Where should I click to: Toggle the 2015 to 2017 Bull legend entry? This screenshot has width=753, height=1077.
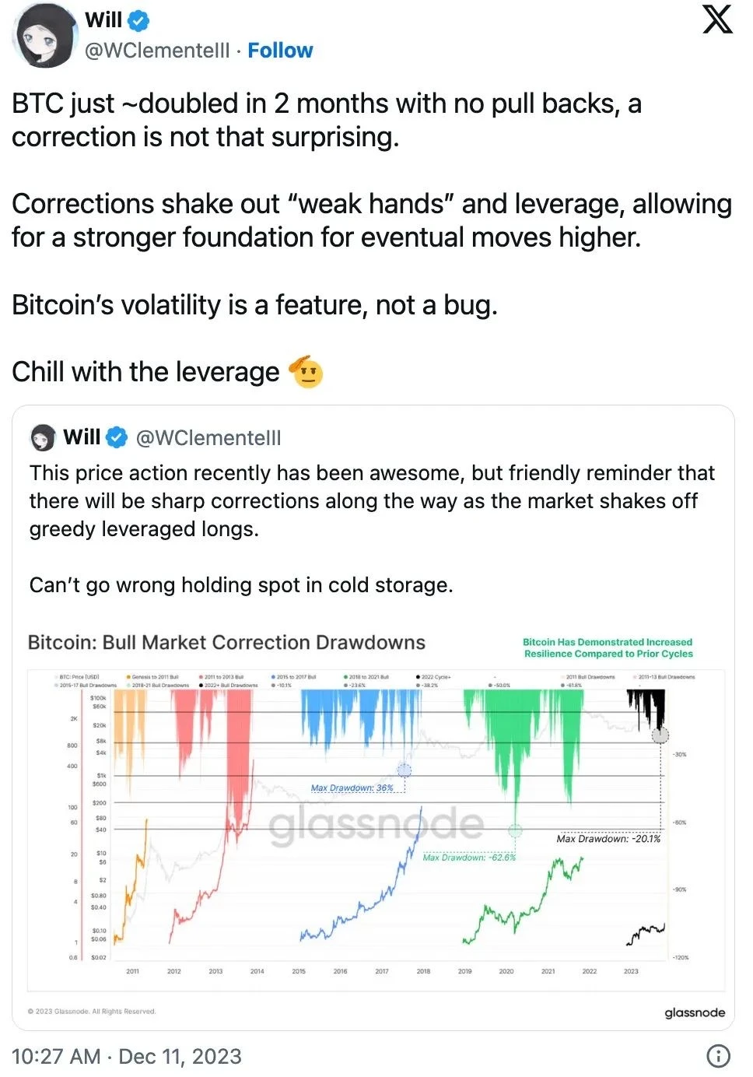coord(296,677)
